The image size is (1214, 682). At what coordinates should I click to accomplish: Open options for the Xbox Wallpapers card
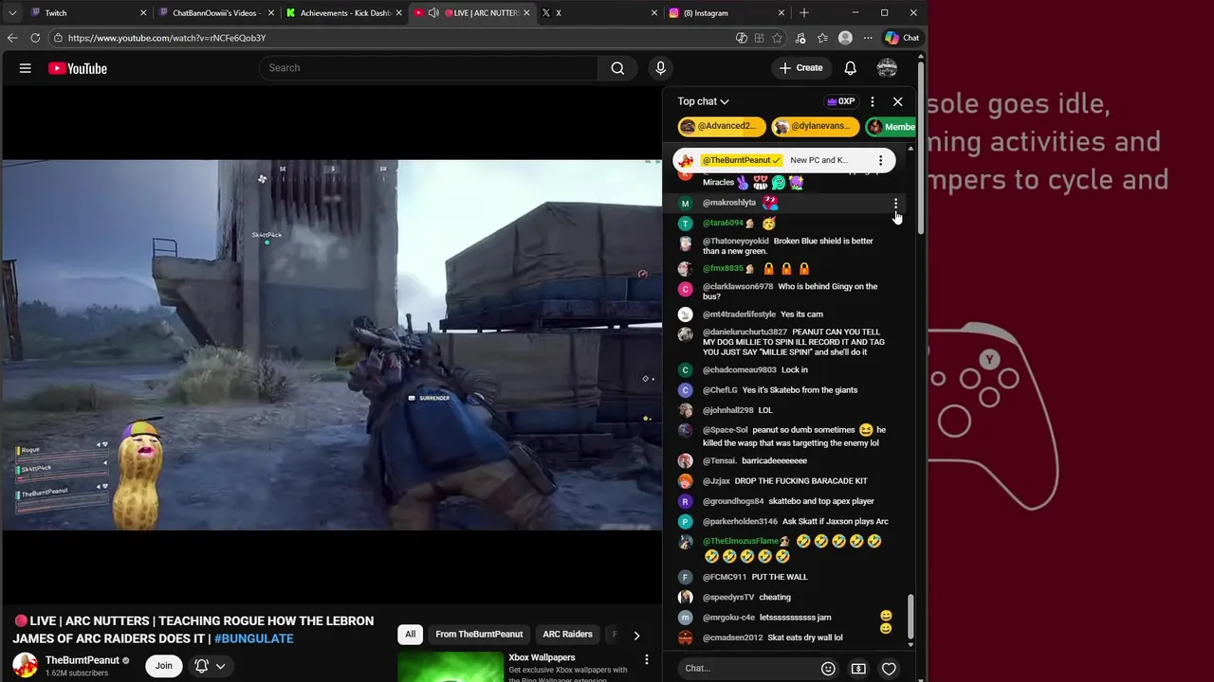pyautogui.click(x=647, y=659)
